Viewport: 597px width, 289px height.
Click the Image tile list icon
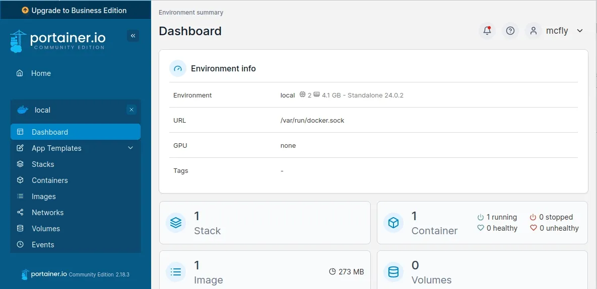[175, 272]
